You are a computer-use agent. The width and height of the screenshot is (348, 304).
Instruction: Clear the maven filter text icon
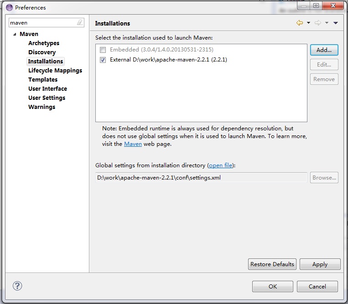(80, 22)
